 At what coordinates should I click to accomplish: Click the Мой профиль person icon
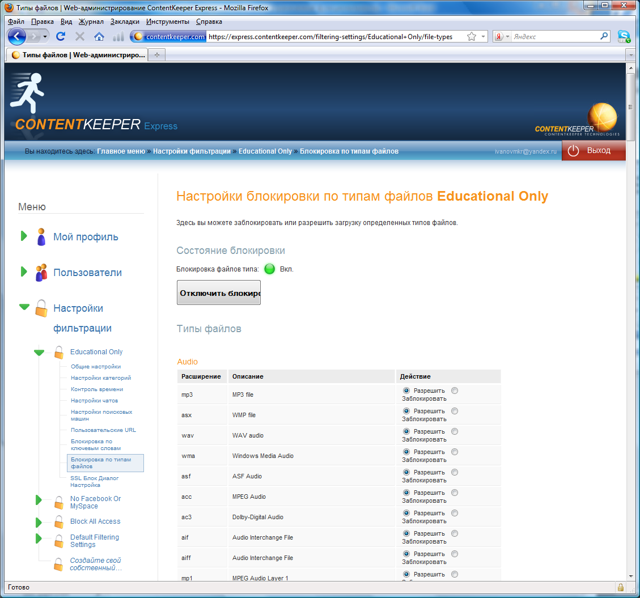pyautogui.click(x=41, y=237)
